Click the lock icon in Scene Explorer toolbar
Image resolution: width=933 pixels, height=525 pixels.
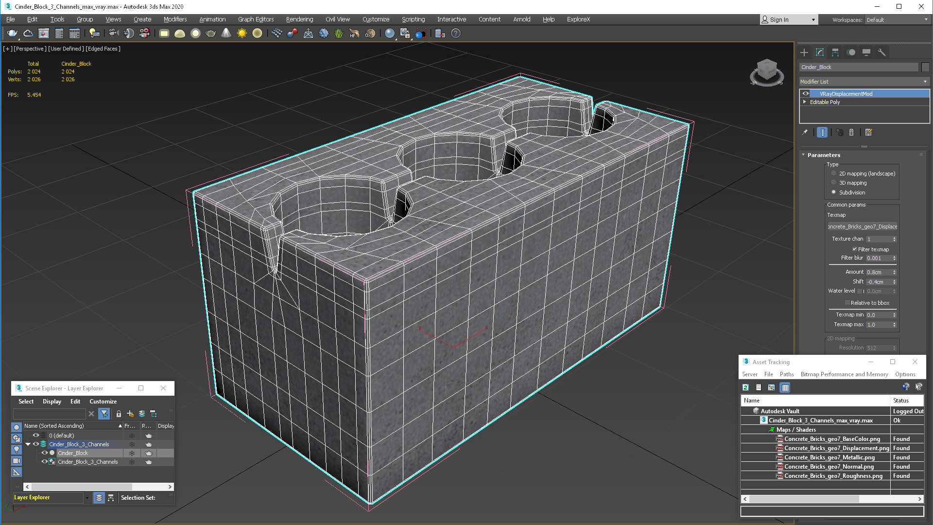click(x=119, y=414)
